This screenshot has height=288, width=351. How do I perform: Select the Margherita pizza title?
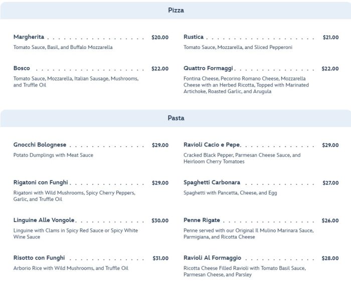coord(29,37)
